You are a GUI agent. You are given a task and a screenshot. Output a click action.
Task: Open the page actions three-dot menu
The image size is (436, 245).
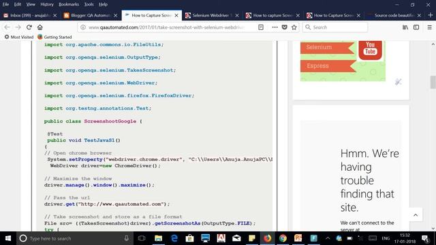coord(275,27)
